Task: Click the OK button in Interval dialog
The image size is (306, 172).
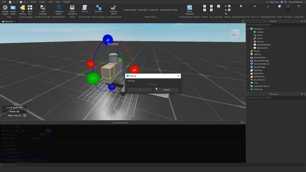Action: pos(139,90)
